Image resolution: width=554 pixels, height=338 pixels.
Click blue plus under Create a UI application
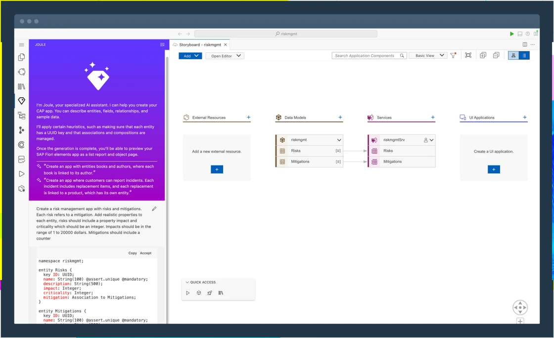click(x=494, y=169)
